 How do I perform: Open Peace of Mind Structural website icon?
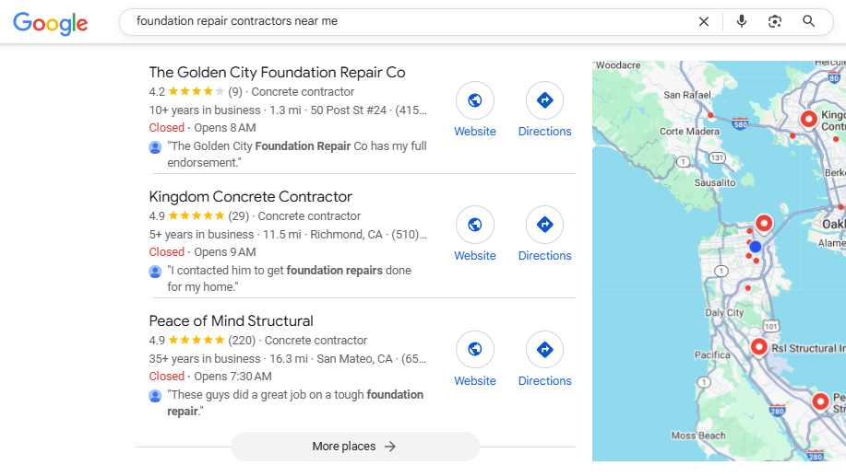click(475, 350)
